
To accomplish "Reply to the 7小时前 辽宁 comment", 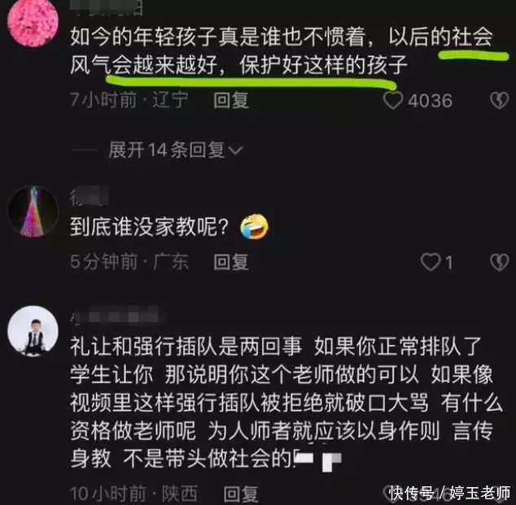I will [230, 100].
